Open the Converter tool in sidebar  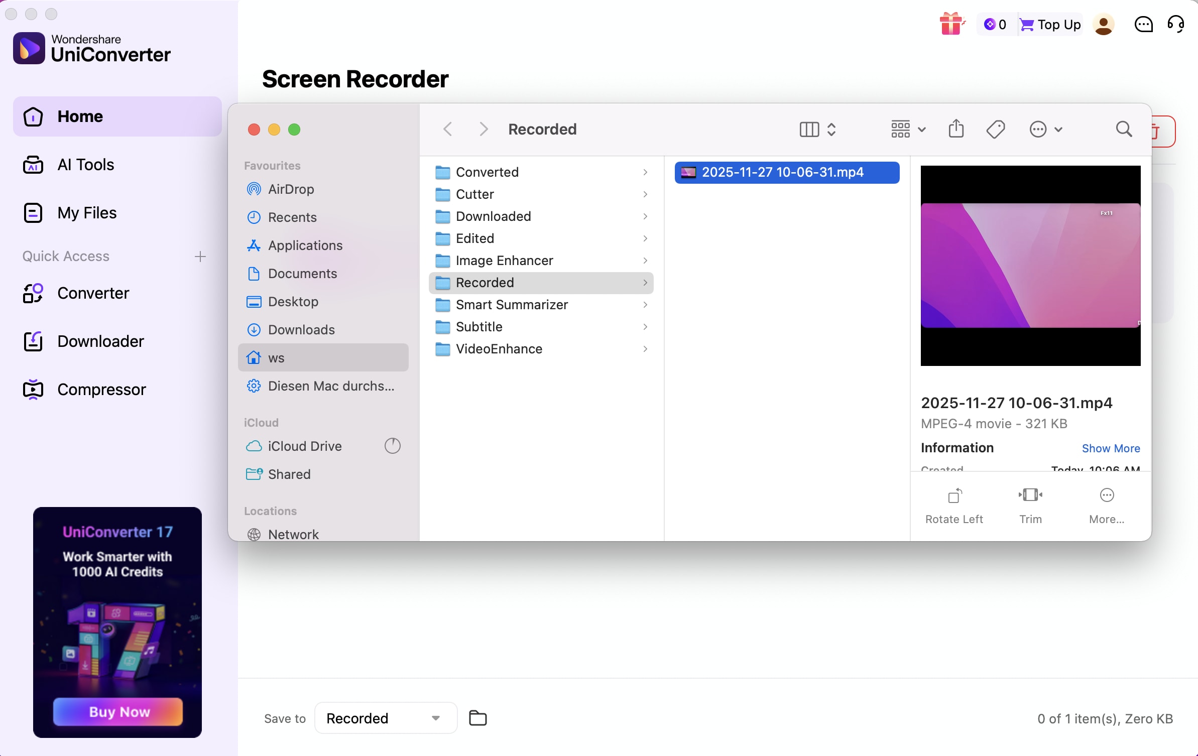[94, 293]
